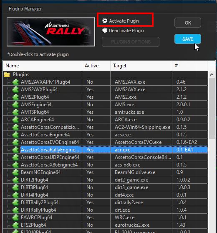Click the plugin icon beside ETS2Plug64

(15, 225)
